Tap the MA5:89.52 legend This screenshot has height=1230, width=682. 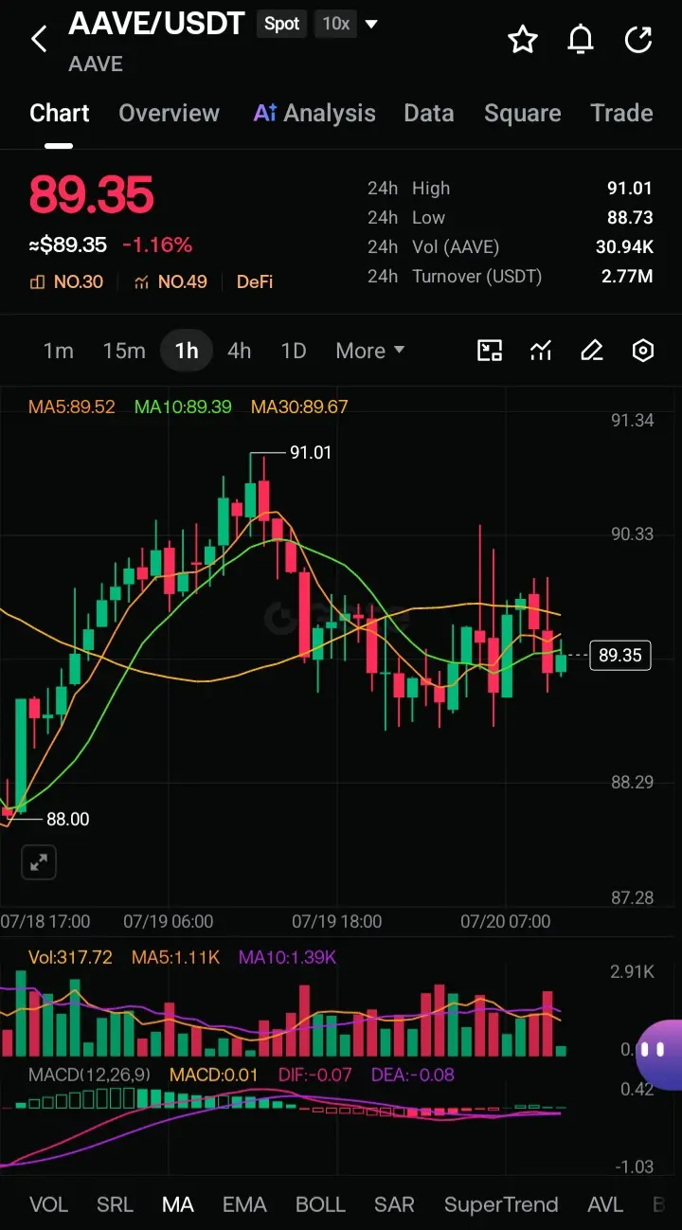point(72,407)
